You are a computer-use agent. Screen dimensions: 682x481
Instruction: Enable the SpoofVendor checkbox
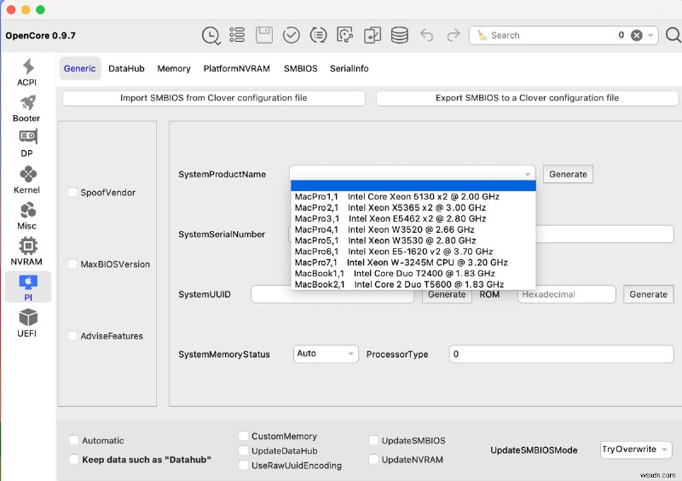click(72, 192)
